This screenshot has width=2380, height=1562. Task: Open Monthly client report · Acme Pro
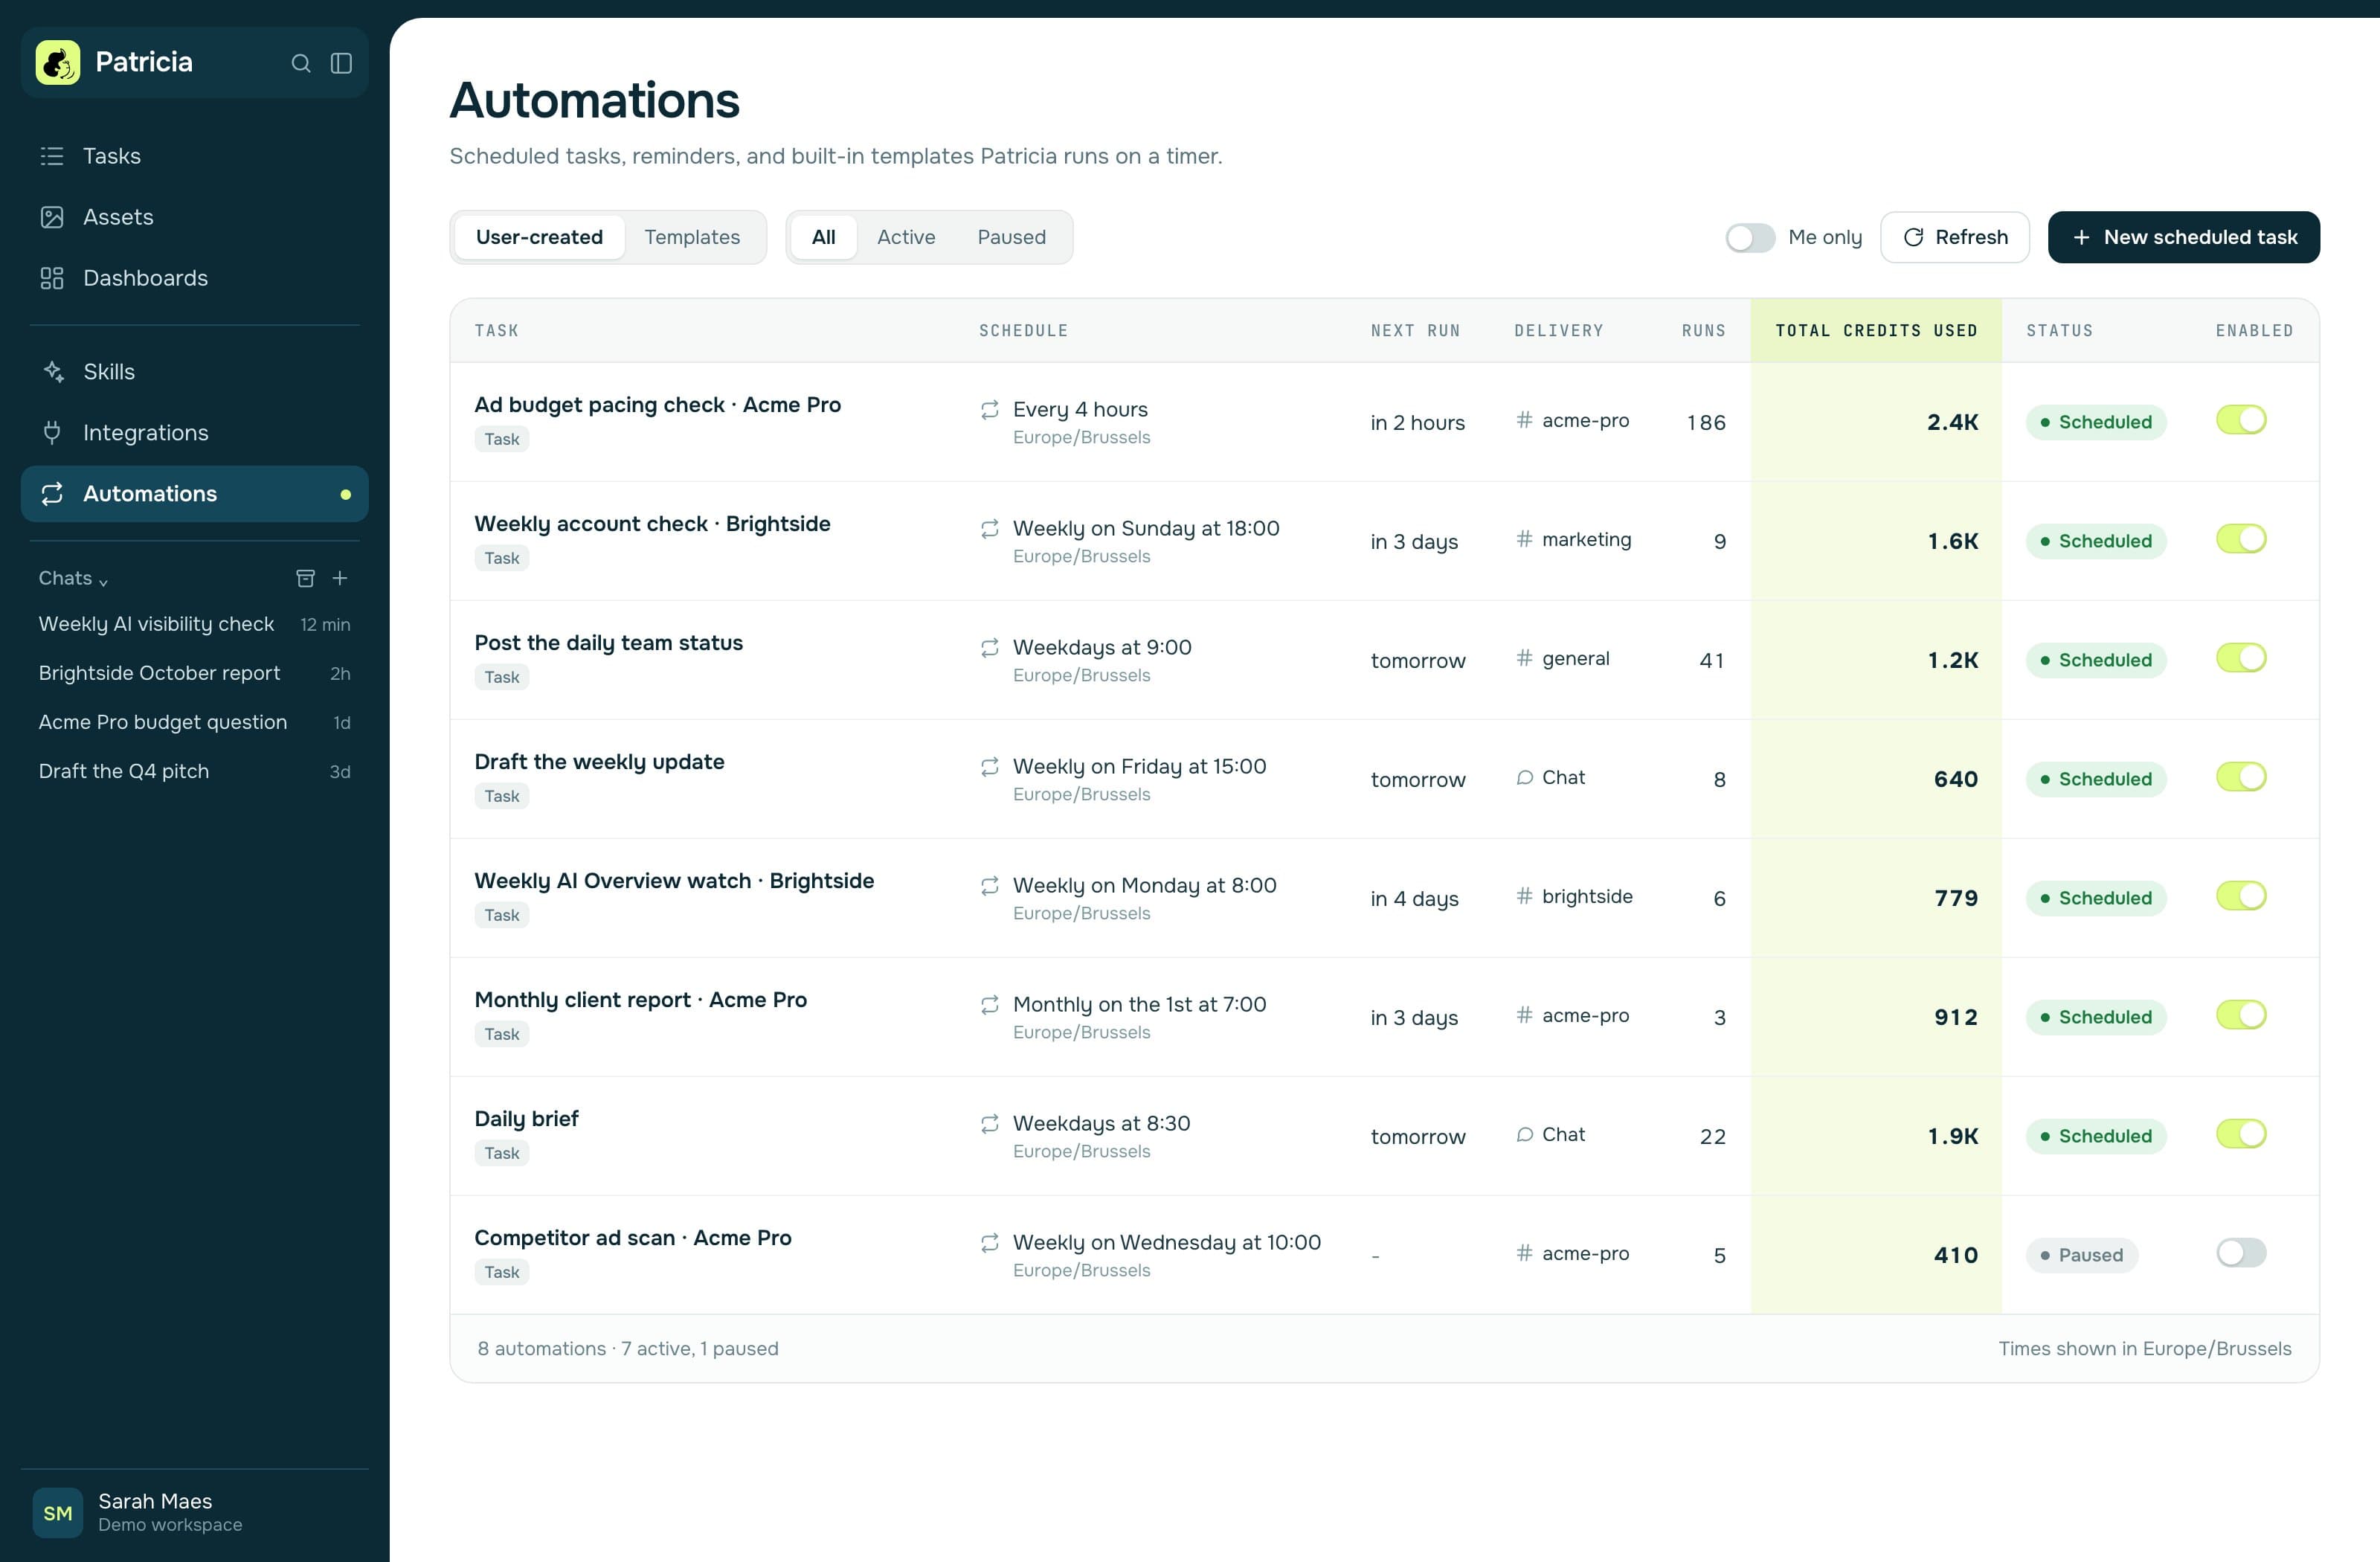[640, 1000]
